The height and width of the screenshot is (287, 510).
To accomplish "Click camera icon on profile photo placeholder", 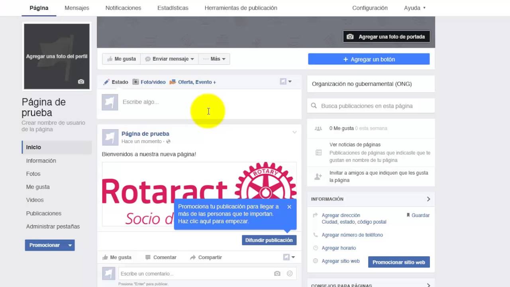I will [81, 81].
